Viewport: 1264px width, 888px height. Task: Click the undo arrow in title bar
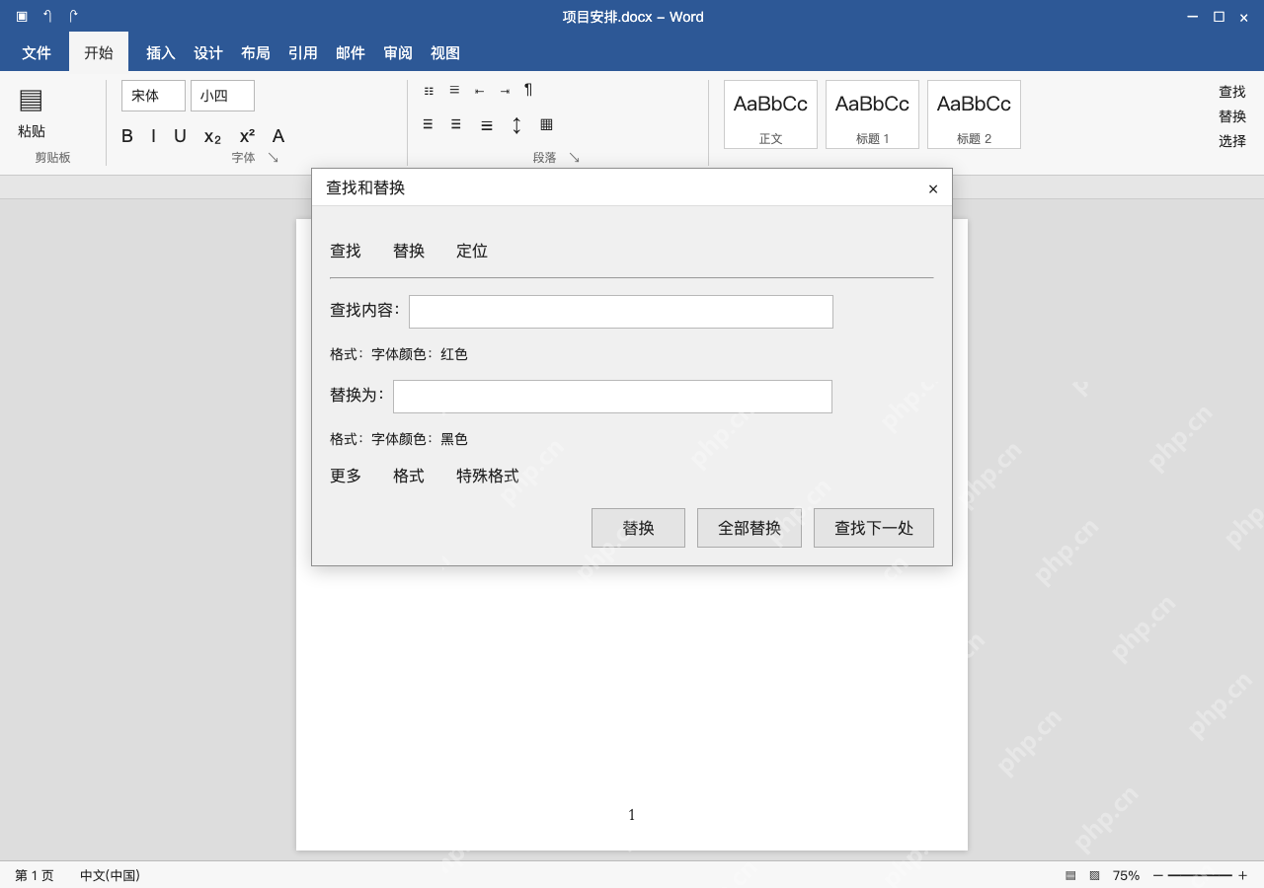(47, 16)
